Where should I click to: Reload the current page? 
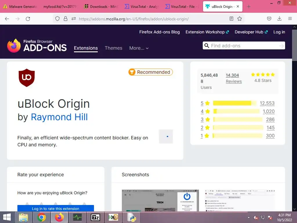(x=28, y=19)
